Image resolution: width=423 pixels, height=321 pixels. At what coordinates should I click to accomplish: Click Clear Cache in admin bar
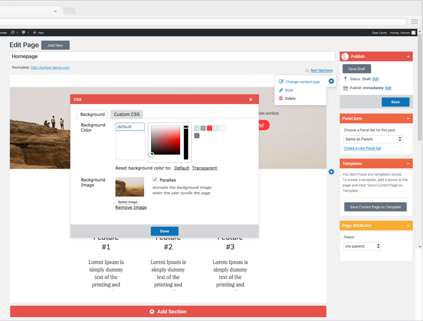[379, 33]
